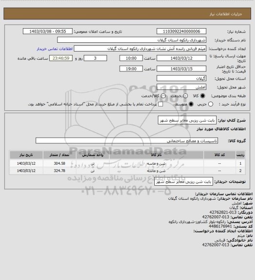The height and width of the screenshot is (280, 255).
Task: Select the جزیی purchase type radio
Action: pos(211,105)
